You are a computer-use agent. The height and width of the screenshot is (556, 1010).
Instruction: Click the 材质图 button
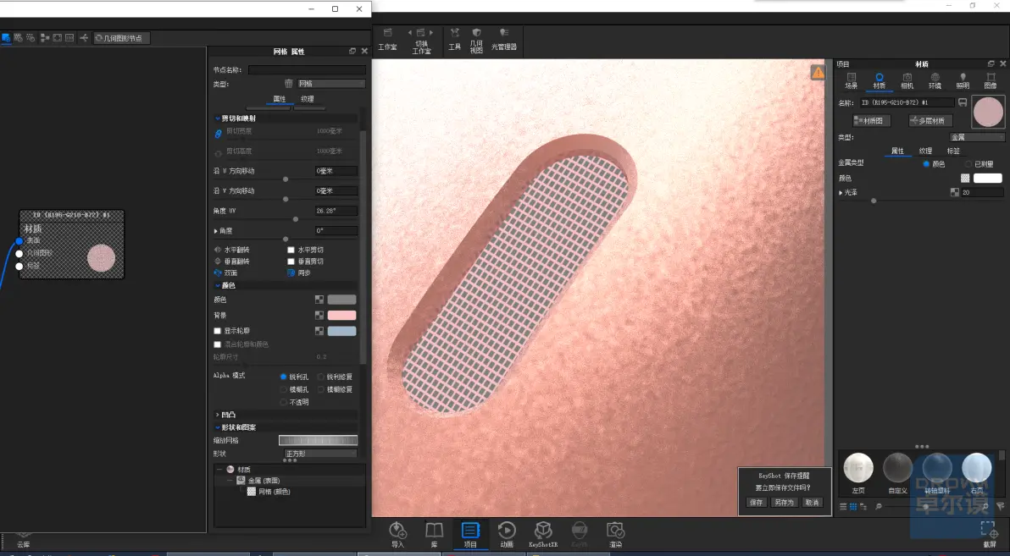(872, 120)
